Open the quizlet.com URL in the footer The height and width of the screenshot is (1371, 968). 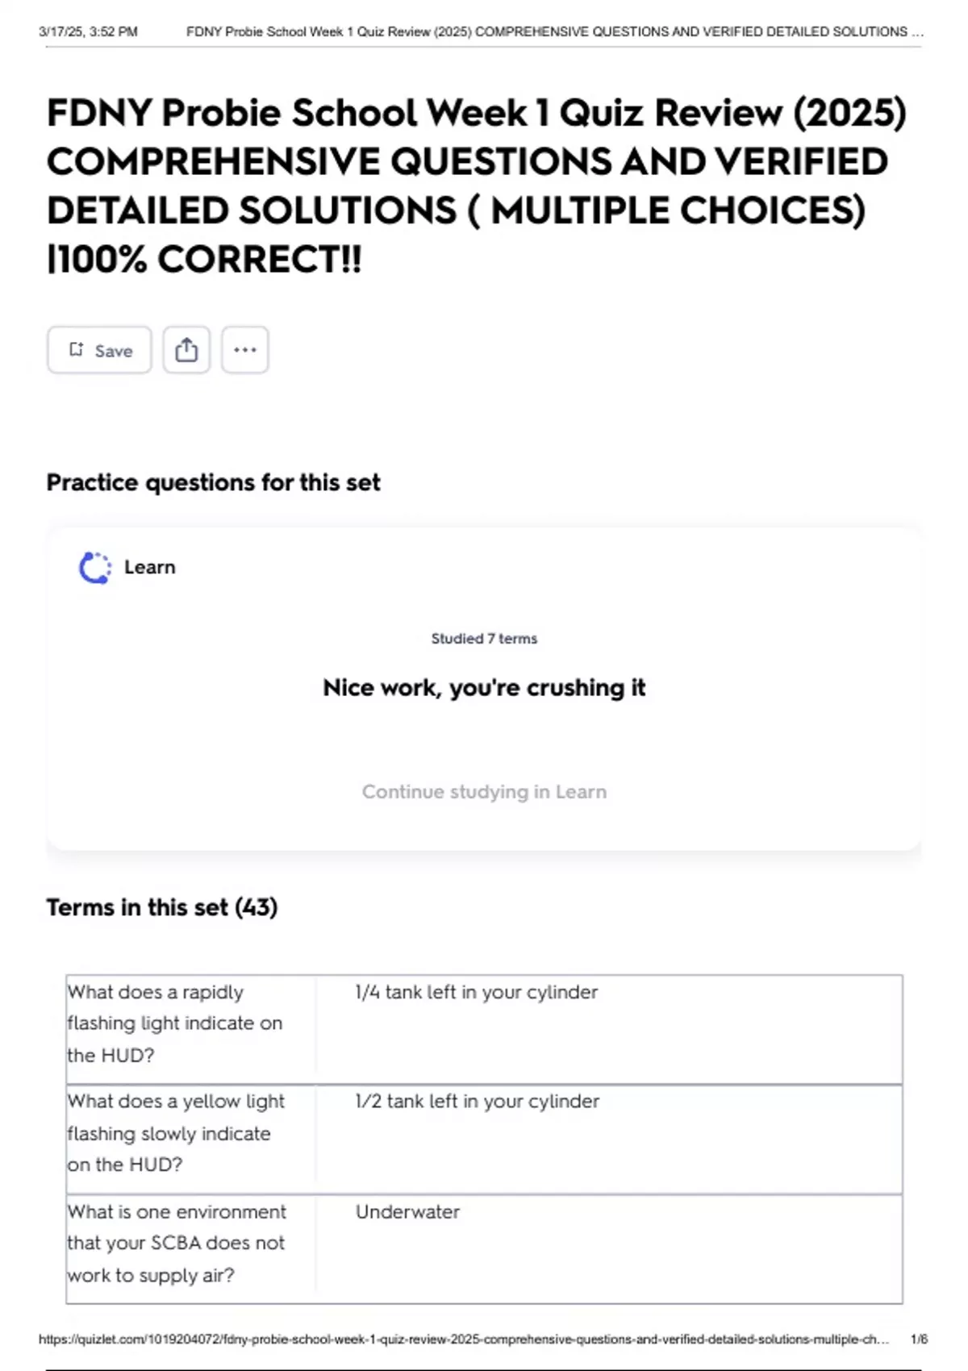464,1340
